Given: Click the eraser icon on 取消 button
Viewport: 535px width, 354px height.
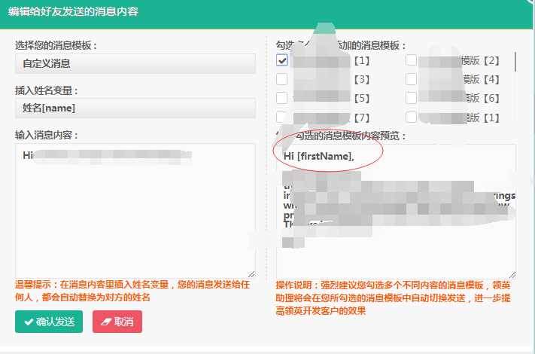Looking at the screenshot, I should tap(106, 322).
